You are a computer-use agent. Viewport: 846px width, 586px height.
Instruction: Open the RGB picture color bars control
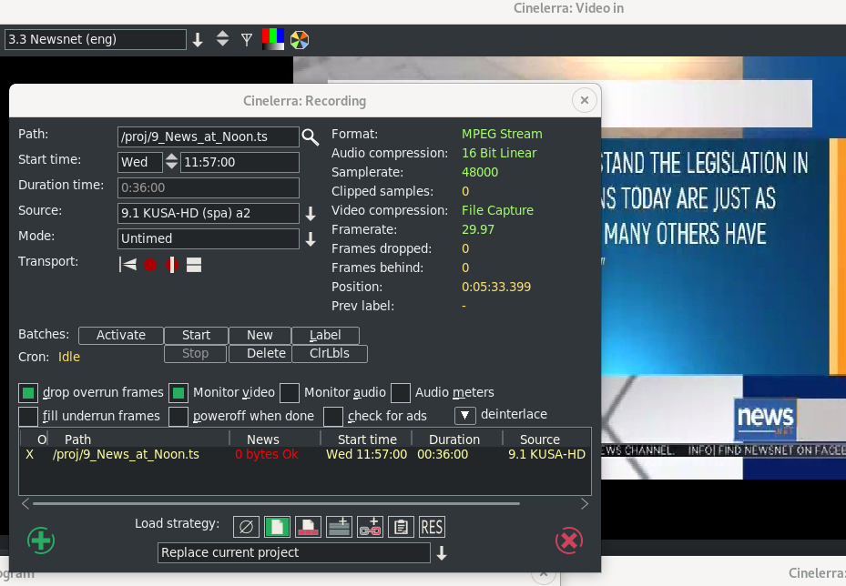pyautogui.click(x=272, y=39)
